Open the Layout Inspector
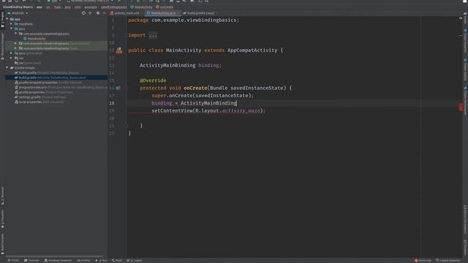The height and width of the screenshot is (263, 468). pyautogui.click(x=448, y=260)
